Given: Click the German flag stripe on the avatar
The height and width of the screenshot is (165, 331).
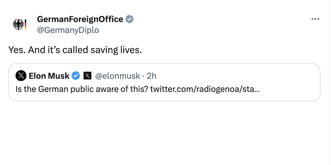Looking at the screenshot, I should coord(25,24).
